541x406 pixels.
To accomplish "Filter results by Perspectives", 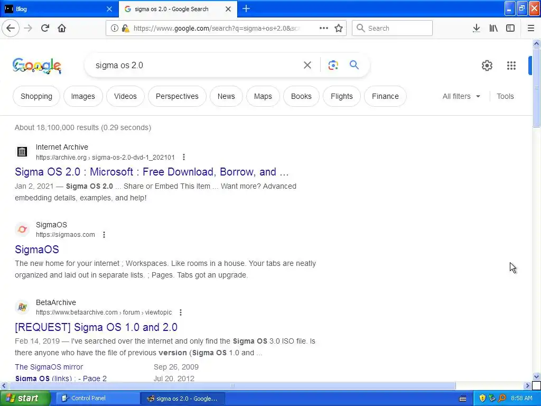I will coord(177,96).
